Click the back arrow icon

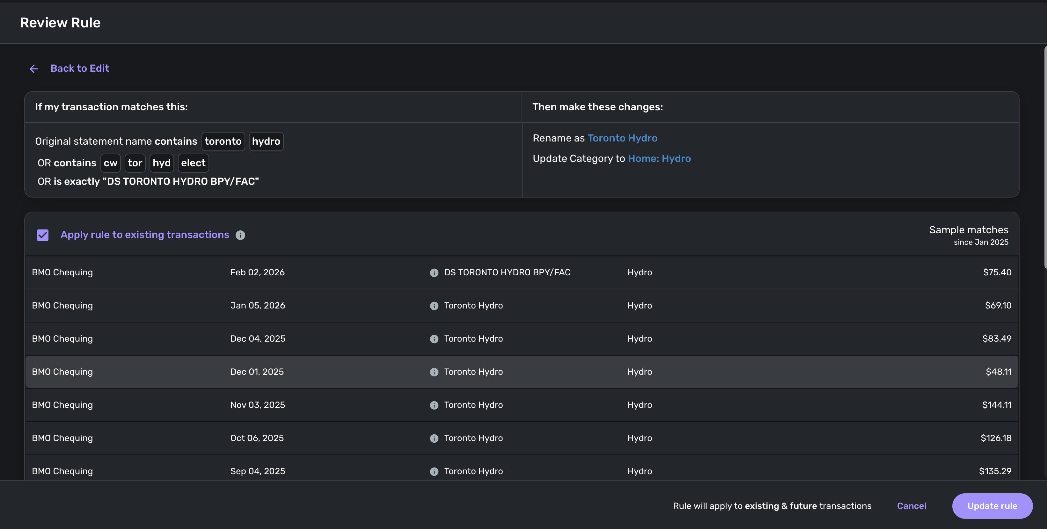(x=34, y=69)
